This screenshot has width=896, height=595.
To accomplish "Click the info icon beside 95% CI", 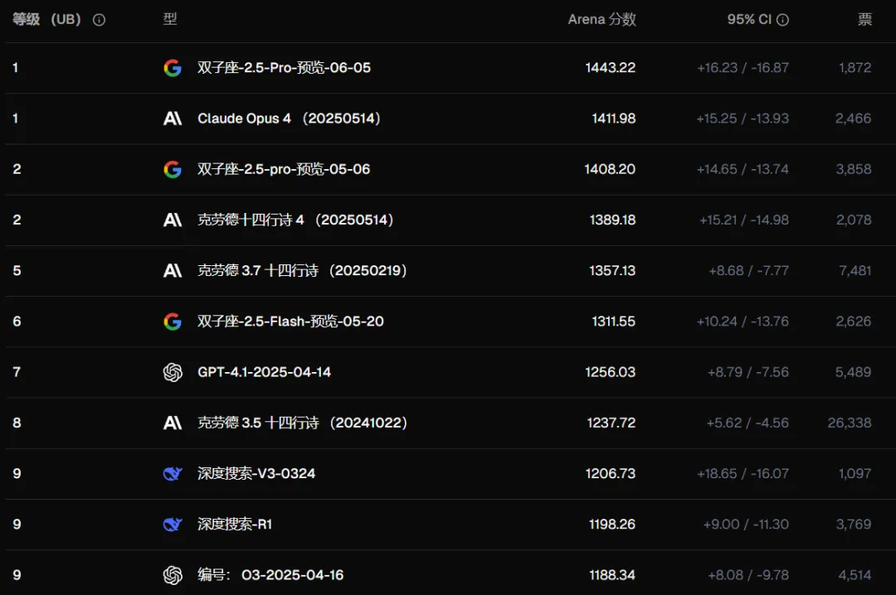I will coord(782,20).
